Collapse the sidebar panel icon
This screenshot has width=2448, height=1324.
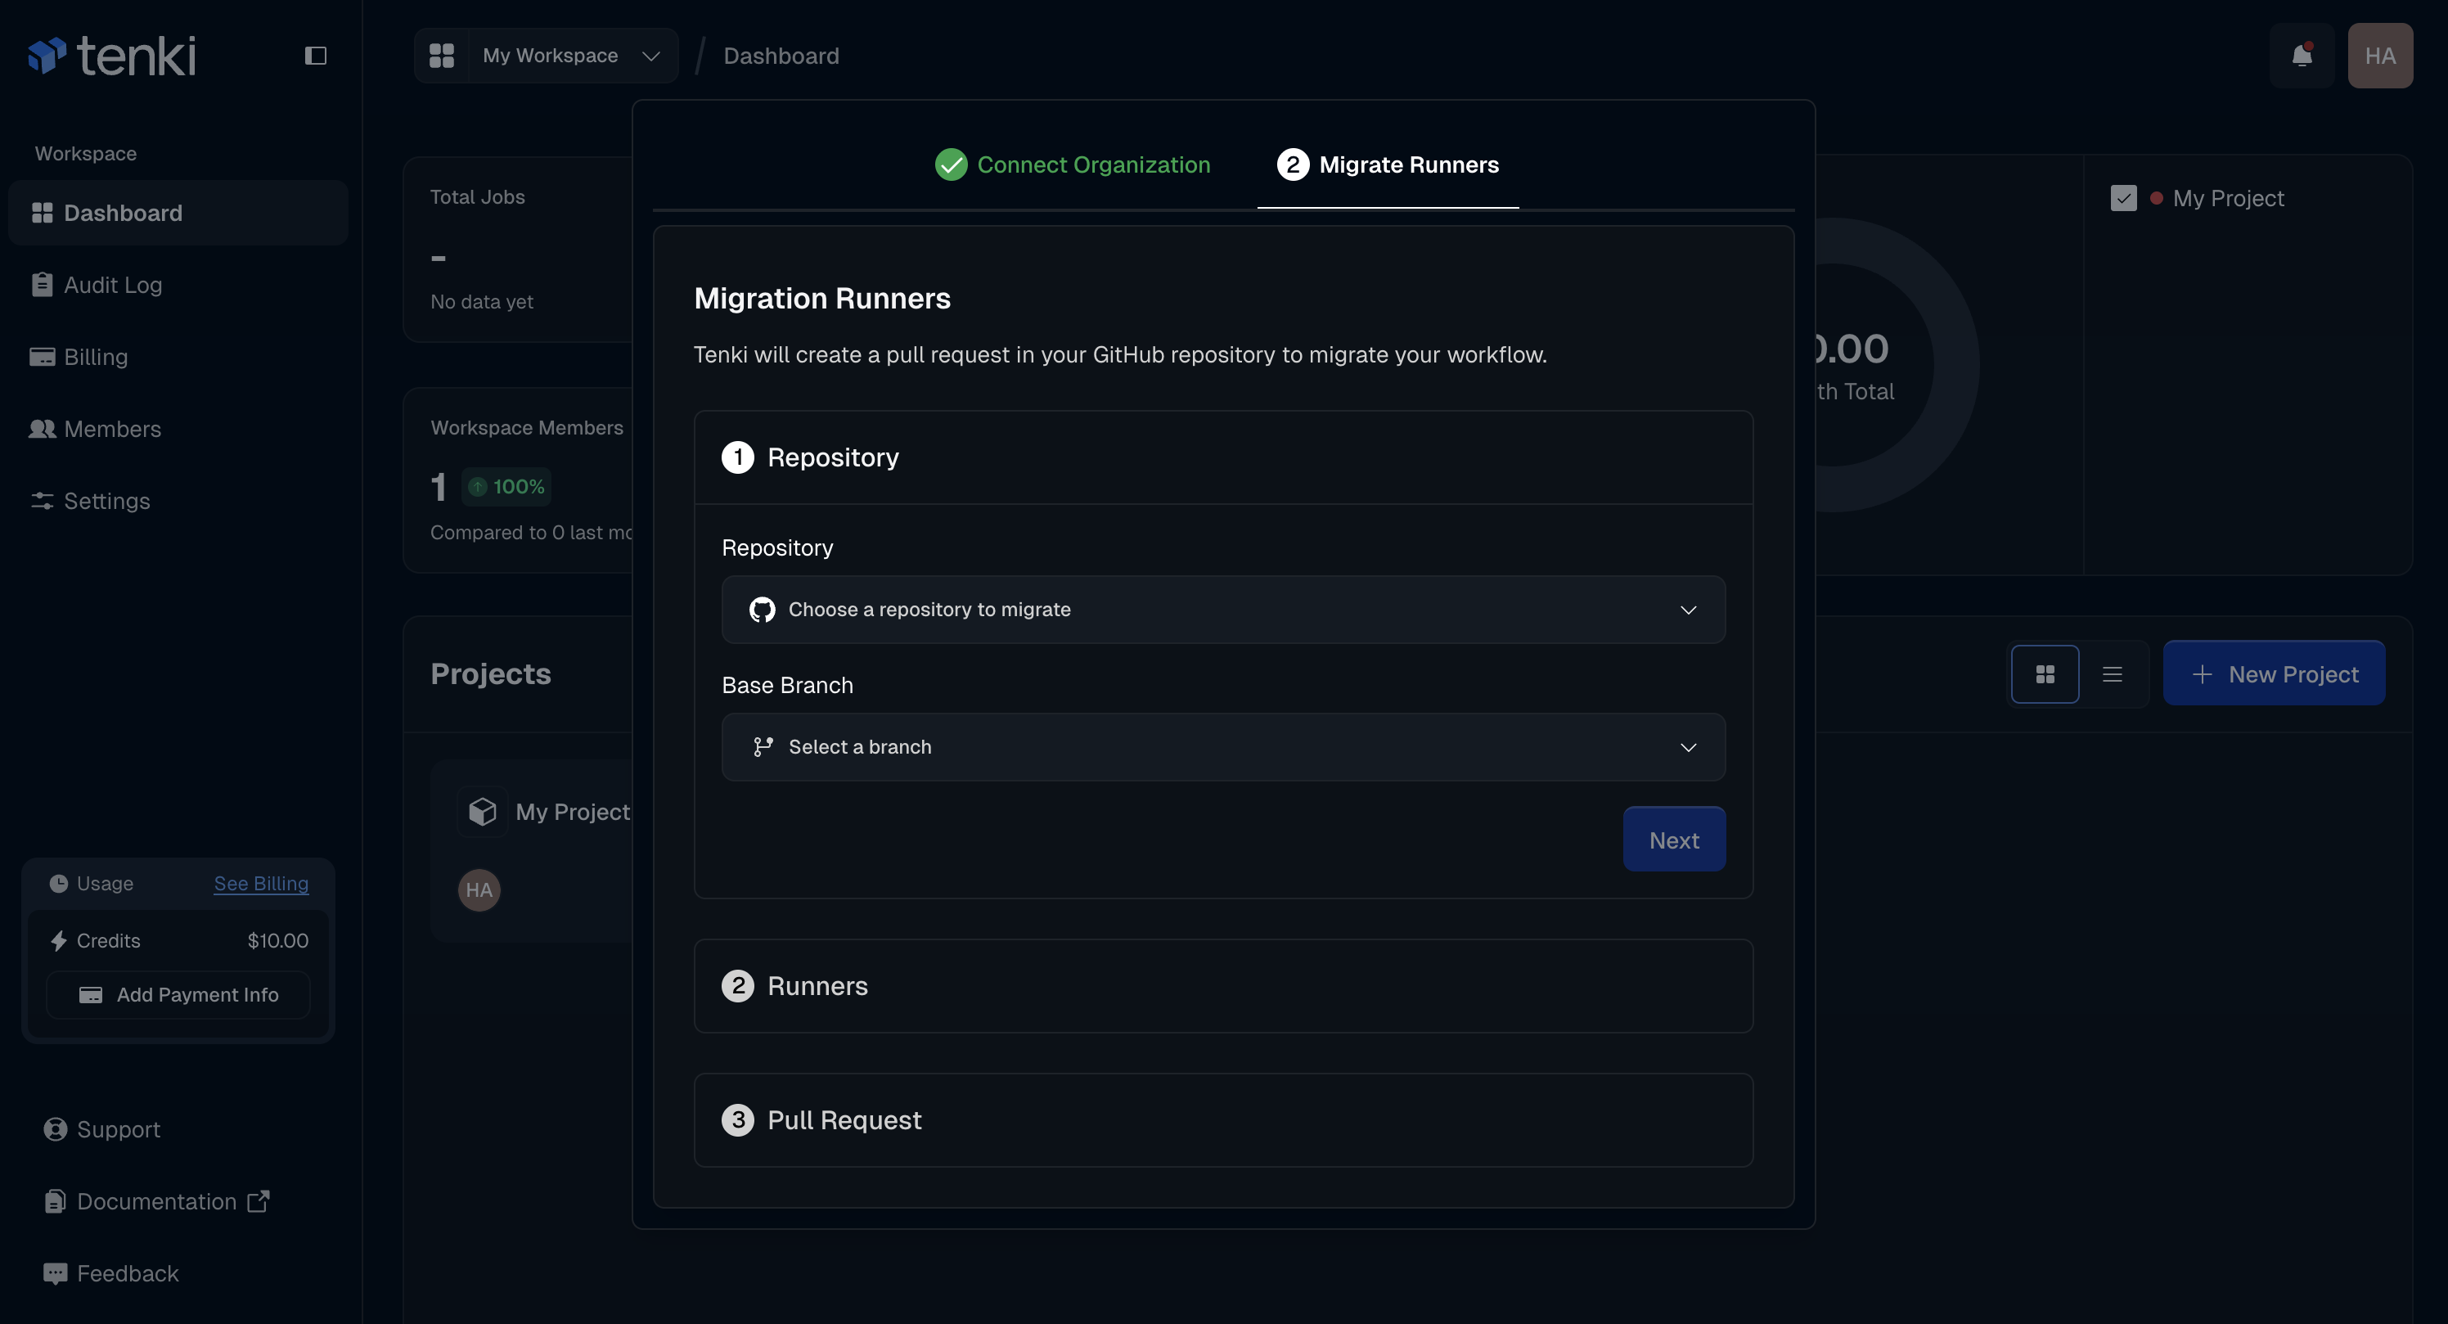316,56
